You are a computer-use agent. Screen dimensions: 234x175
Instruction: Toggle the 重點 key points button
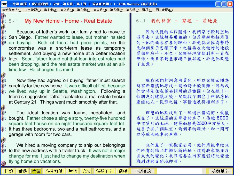pyautogui.click(x=22, y=171)
